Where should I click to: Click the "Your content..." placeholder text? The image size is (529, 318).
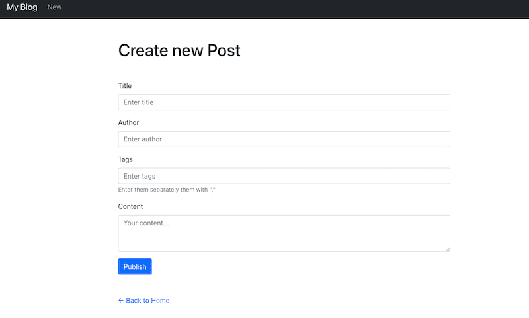(x=146, y=223)
